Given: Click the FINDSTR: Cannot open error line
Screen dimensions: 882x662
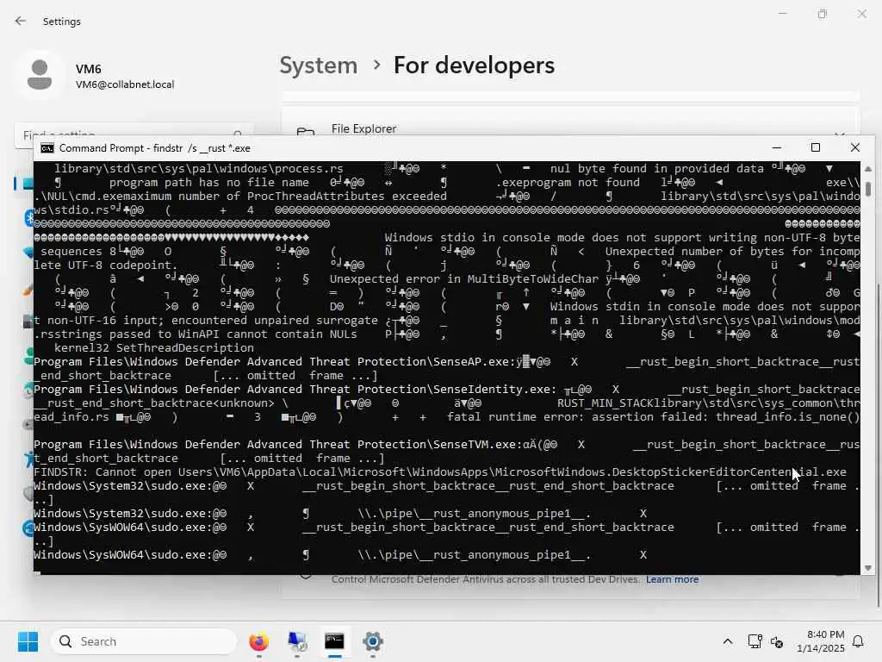Looking at the screenshot, I should [x=440, y=472].
